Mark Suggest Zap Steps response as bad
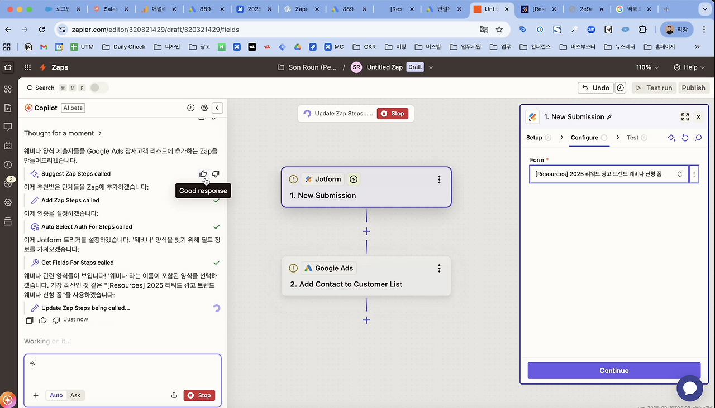The height and width of the screenshot is (408, 715). (216, 174)
